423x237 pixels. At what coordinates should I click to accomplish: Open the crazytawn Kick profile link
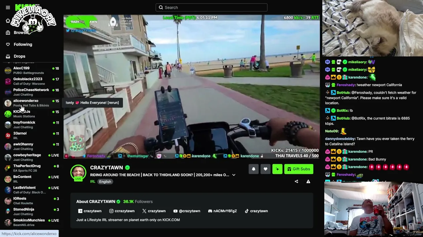90,211
